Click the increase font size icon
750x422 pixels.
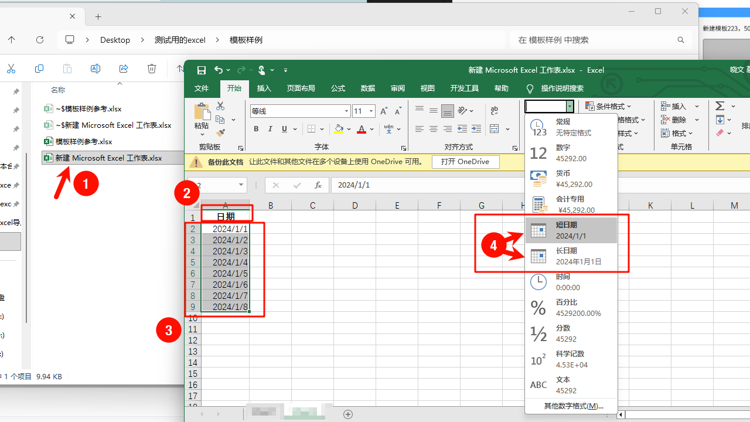384,111
